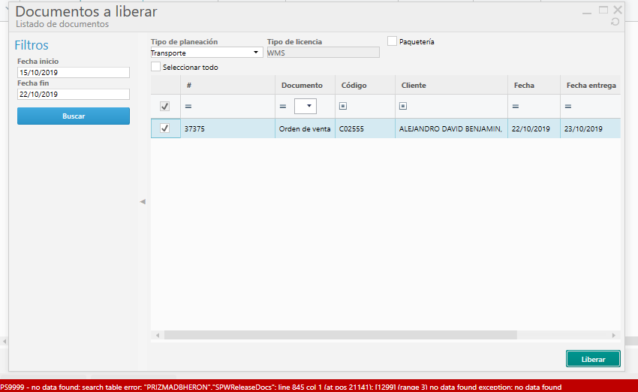Click the Fecha inicio date field
The image size is (638, 392).
click(x=73, y=73)
